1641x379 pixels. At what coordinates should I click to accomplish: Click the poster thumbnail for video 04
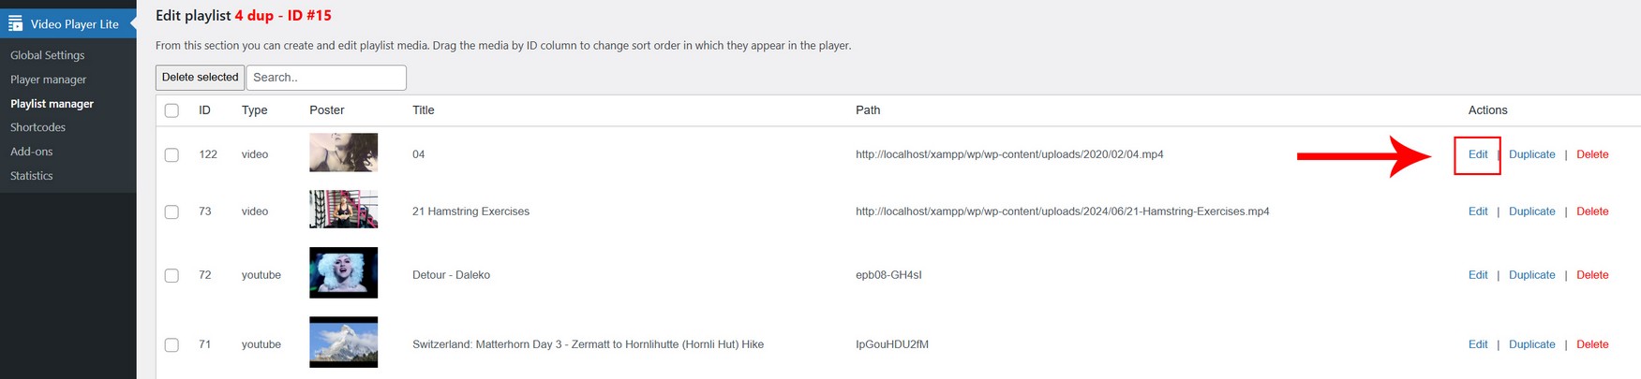pos(343,153)
